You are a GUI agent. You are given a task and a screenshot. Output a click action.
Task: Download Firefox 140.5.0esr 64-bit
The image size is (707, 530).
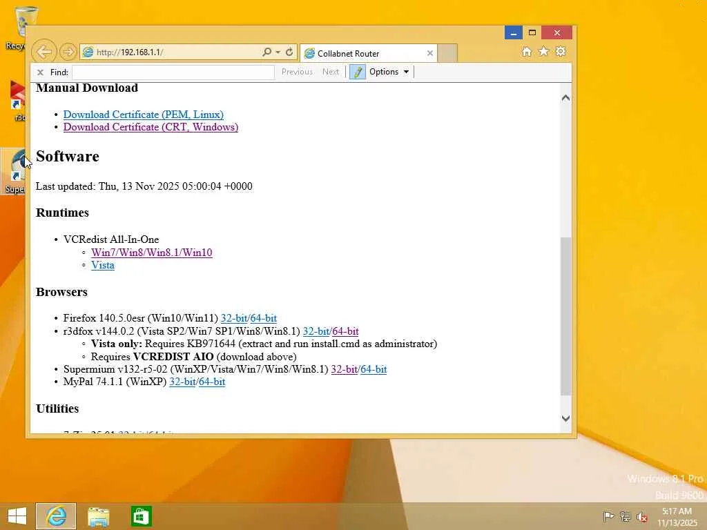pos(264,318)
